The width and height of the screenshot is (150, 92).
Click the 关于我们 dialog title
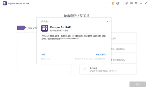click(x=45, y=21)
